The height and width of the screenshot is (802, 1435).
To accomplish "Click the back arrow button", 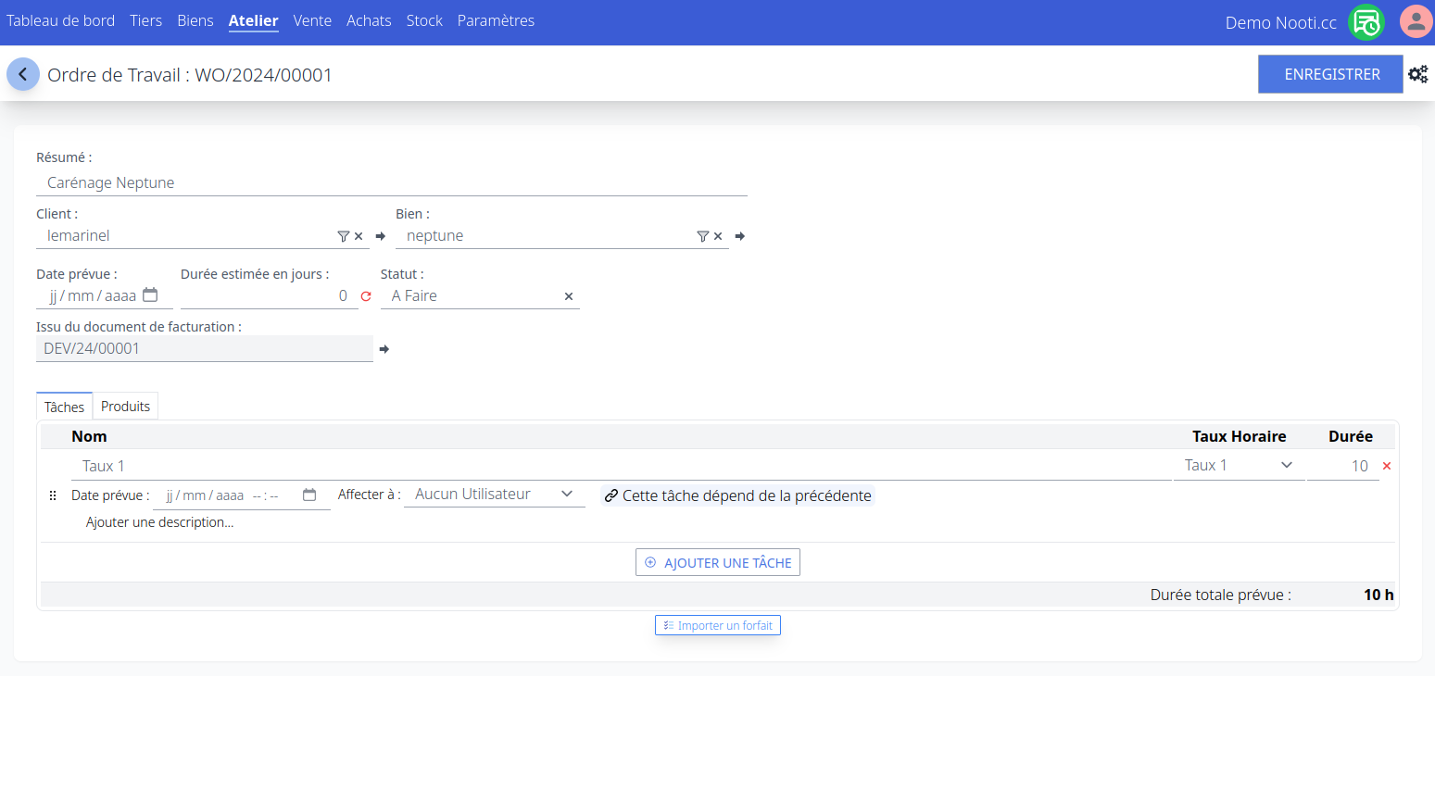I will [x=23, y=74].
